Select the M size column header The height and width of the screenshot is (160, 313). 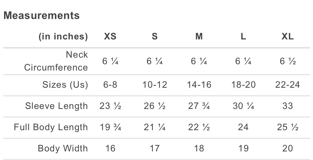pos(199,36)
